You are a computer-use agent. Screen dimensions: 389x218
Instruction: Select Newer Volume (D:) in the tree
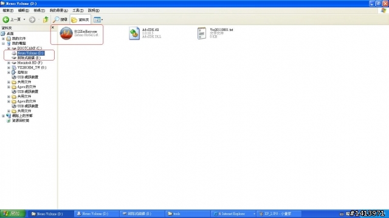(x=31, y=53)
